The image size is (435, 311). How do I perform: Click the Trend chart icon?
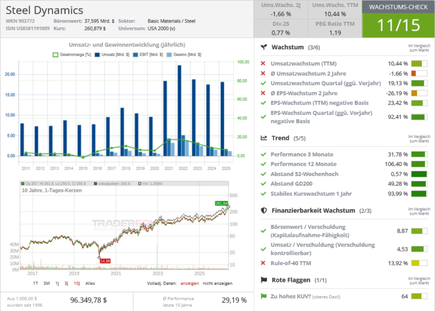click(264, 138)
